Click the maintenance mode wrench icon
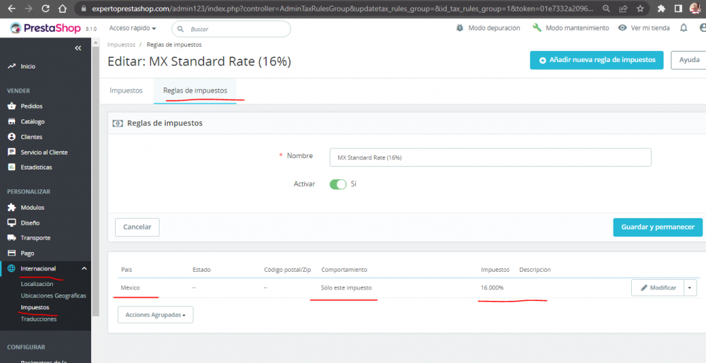The width and height of the screenshot is (706, 363). click(537, 28)
